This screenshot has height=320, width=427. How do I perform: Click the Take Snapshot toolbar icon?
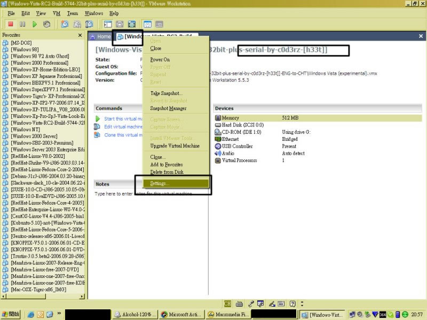click(65, 24)
